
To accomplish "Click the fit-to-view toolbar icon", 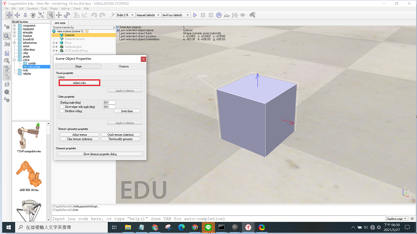I will 41,15.
